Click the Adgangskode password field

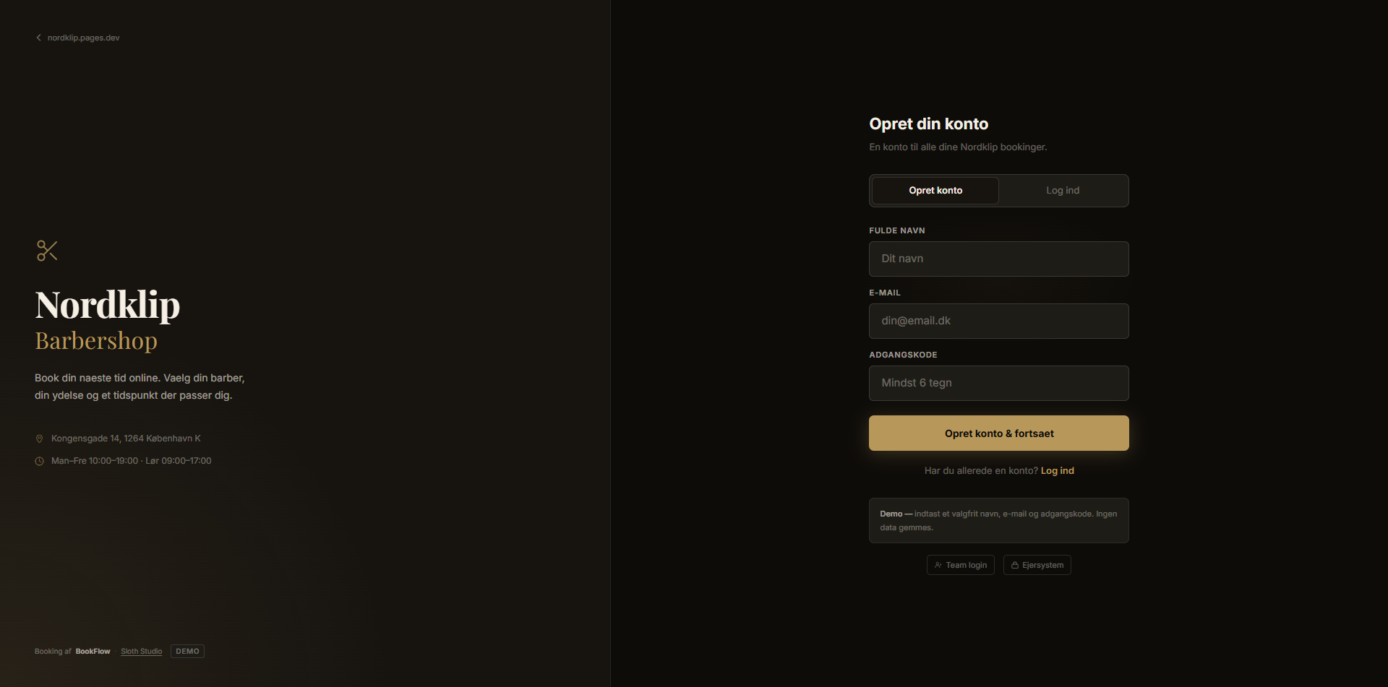(998, 383)
